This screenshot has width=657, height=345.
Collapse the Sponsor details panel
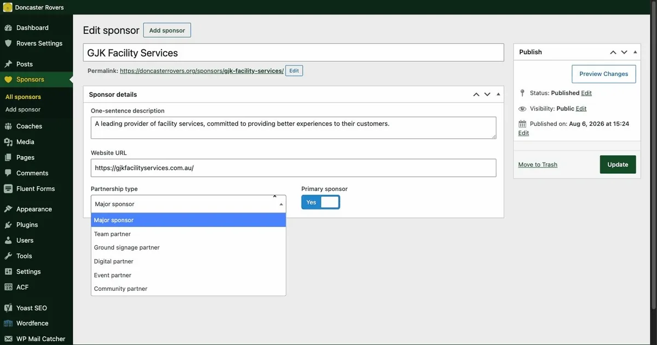pos(498,95)
